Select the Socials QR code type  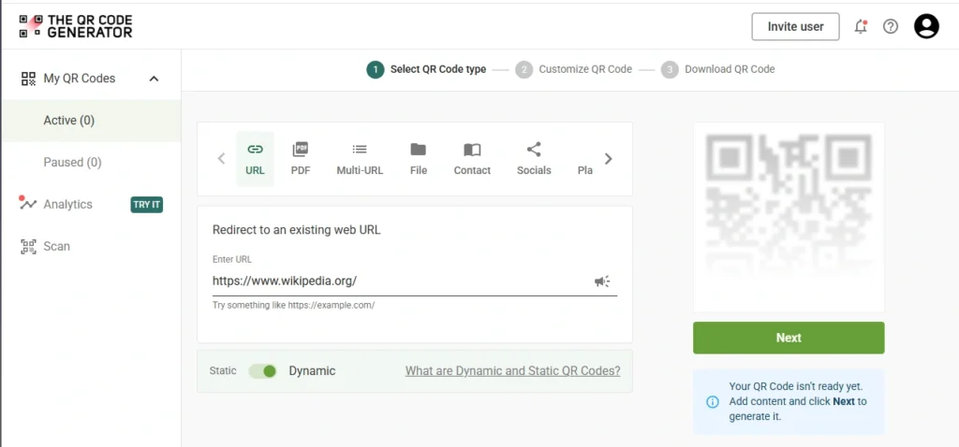(x=534, y=159)
